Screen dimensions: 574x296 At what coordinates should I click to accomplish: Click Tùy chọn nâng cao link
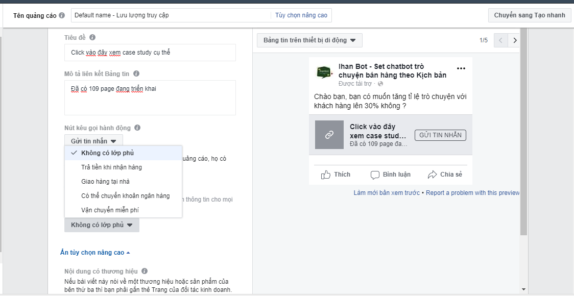coord(301,15)
